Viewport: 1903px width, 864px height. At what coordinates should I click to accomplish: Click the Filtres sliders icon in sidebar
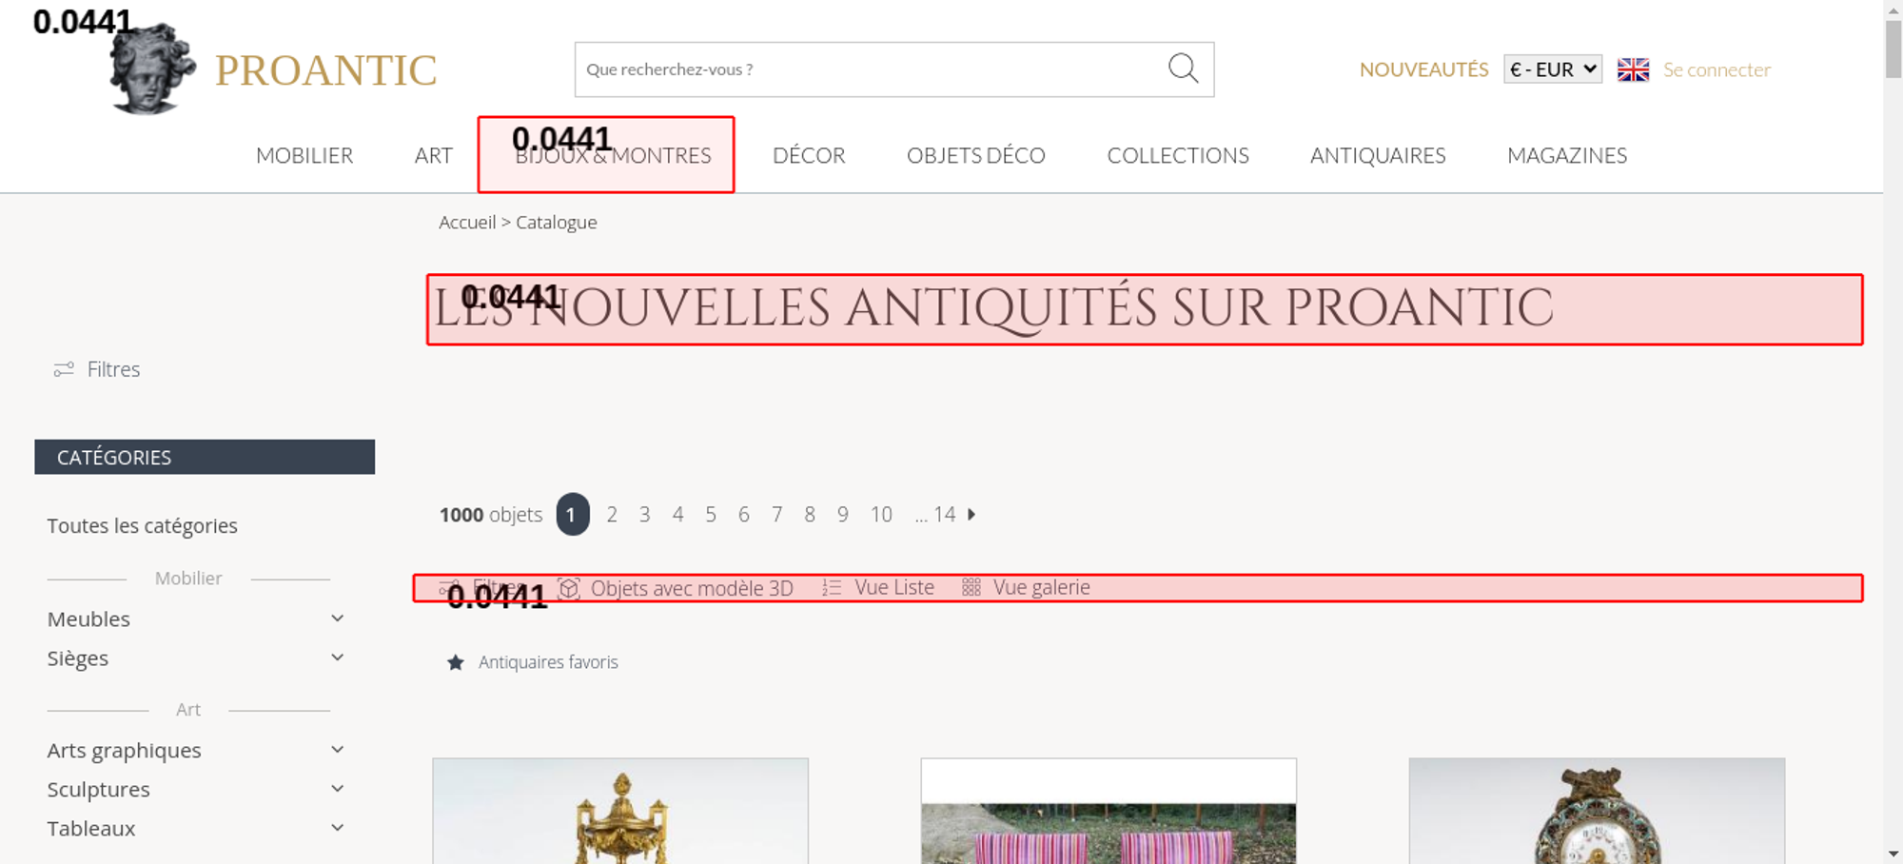(64, 369)
